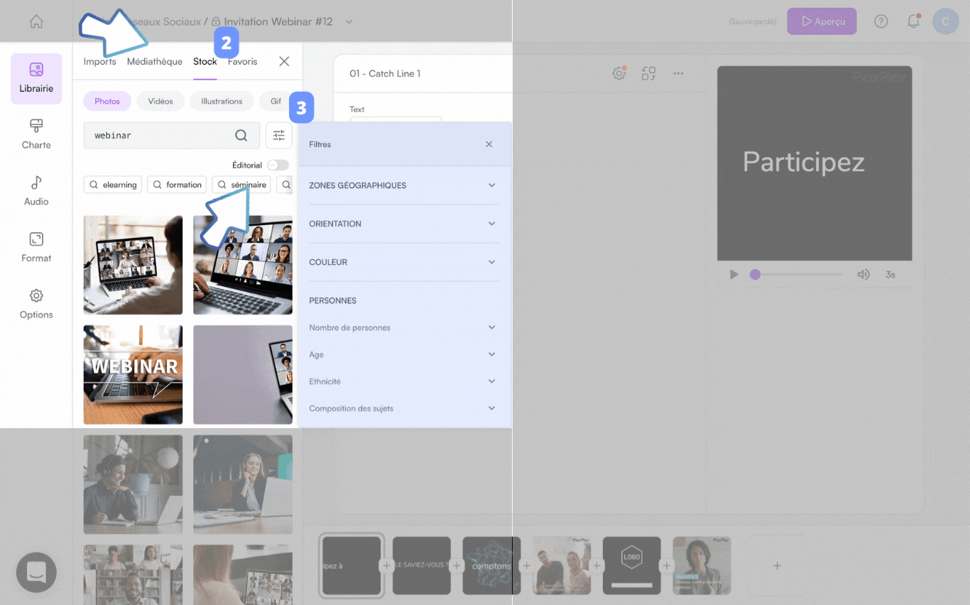970x605 pixels.
Task: Open the user avatar C menu
Action: click(x=945, y=21)
